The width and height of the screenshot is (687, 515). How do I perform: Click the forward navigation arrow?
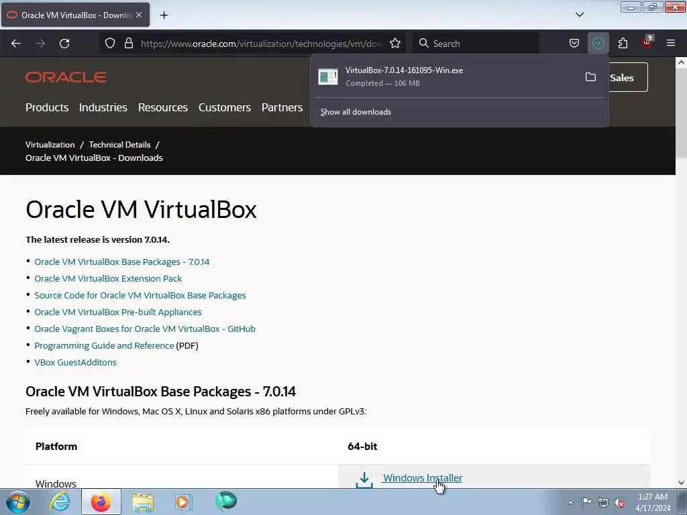[40, 44]
